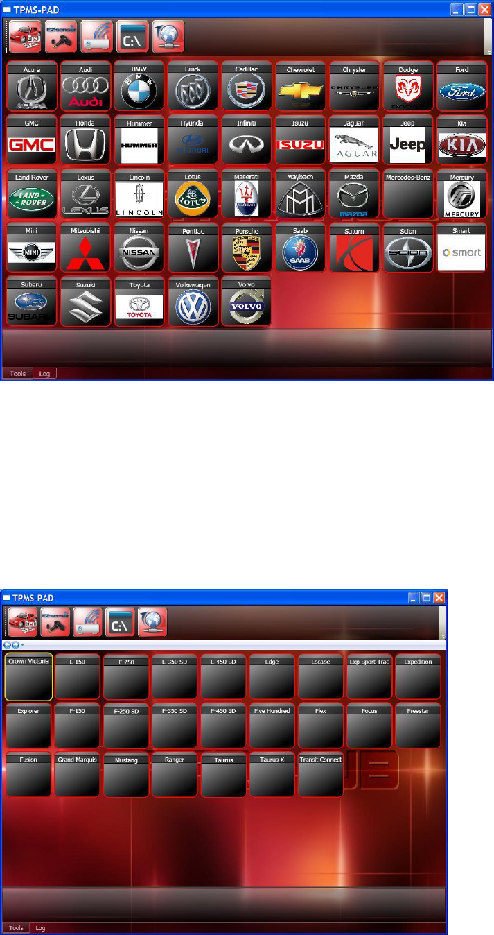The image size is (494, 935).
Task: Open the C:\ command prompt tool in the Ford models window
Action: (x=120, y=621)
